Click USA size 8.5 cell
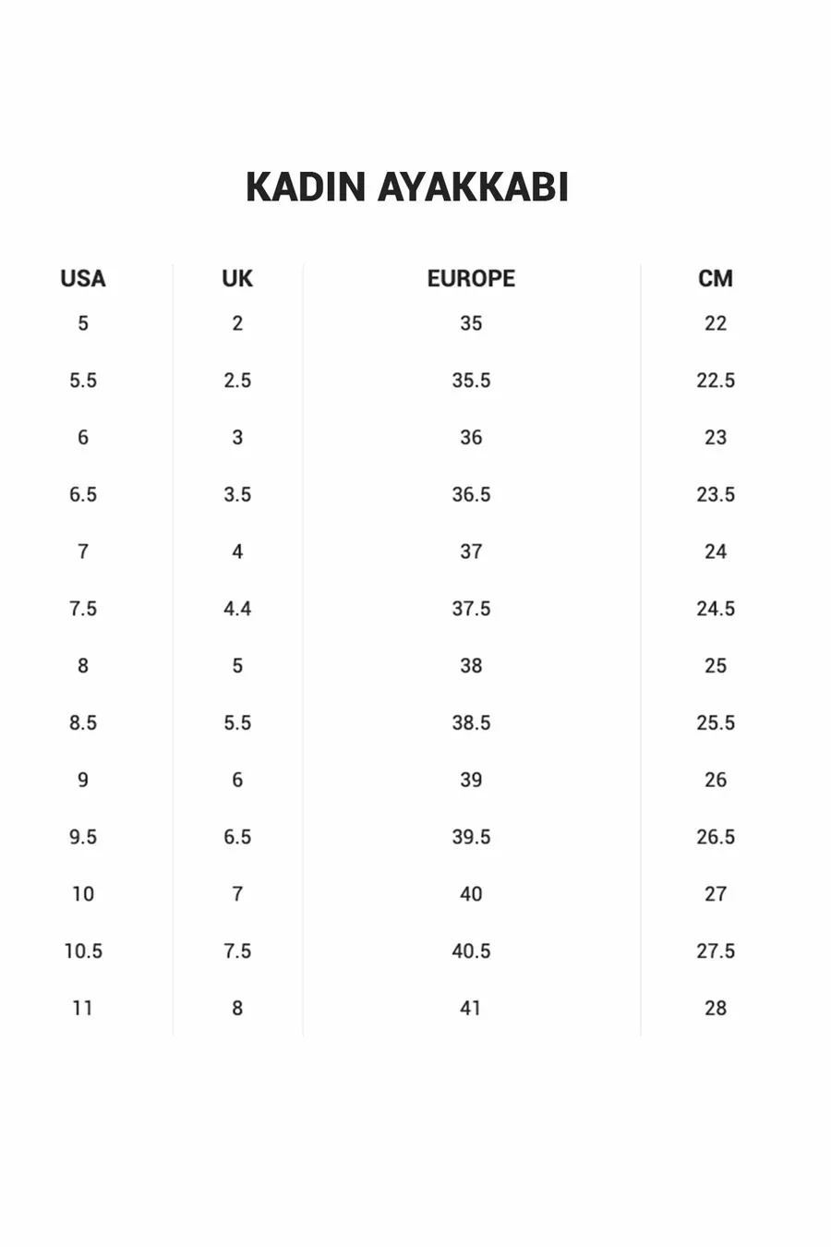Image resolution: width=831 pixels, height=1247 pixels. [x=83, y=722]
